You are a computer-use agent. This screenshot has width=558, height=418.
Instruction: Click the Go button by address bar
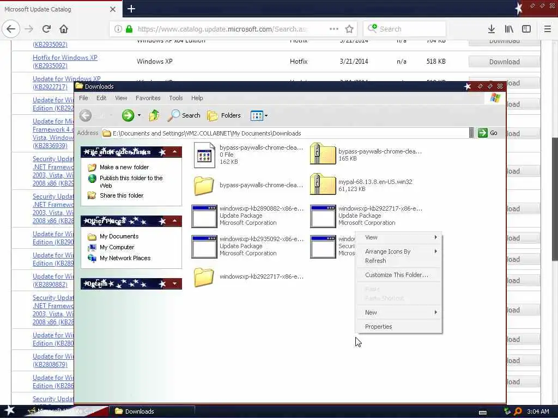[x=488, y=133]
